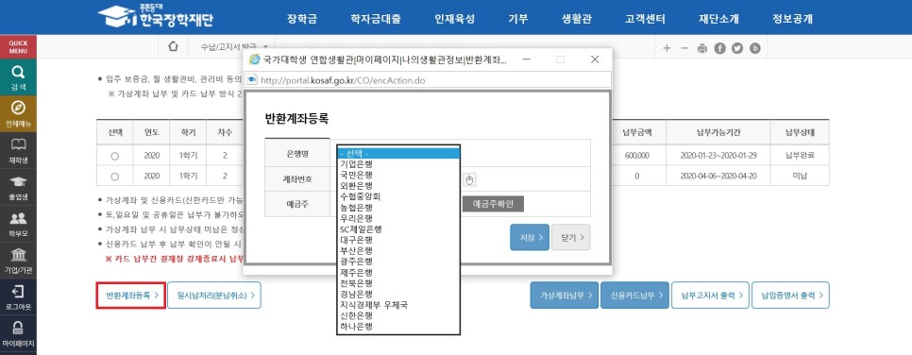Choose 제주은행 from bank list
Screen dimensions: 912x355
pyautogui.click(x=398, y=272)
